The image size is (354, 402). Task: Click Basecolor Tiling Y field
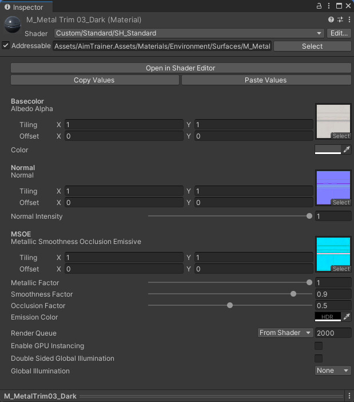[x=254, y=125]
